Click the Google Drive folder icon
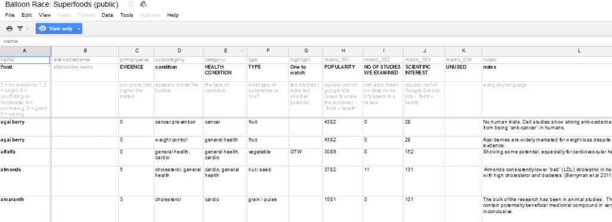The height and width of the screenshot is (222, 612). (x=143, y=4)
